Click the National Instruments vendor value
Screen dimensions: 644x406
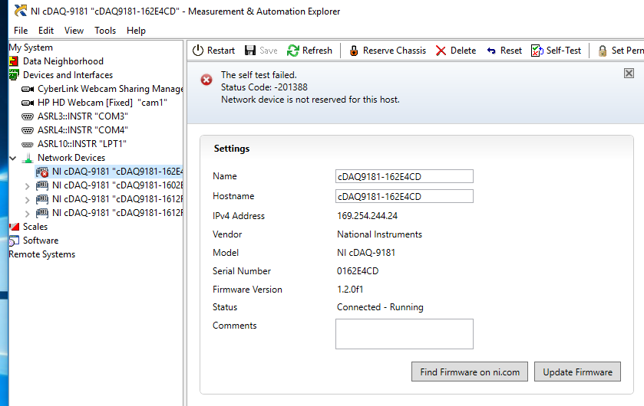(379, 234)
